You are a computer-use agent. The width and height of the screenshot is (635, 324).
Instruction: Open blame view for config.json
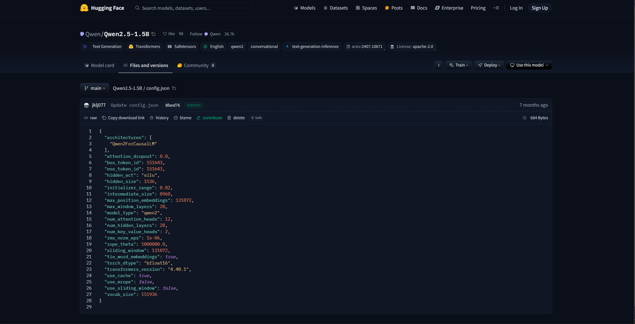click(183, 118)
